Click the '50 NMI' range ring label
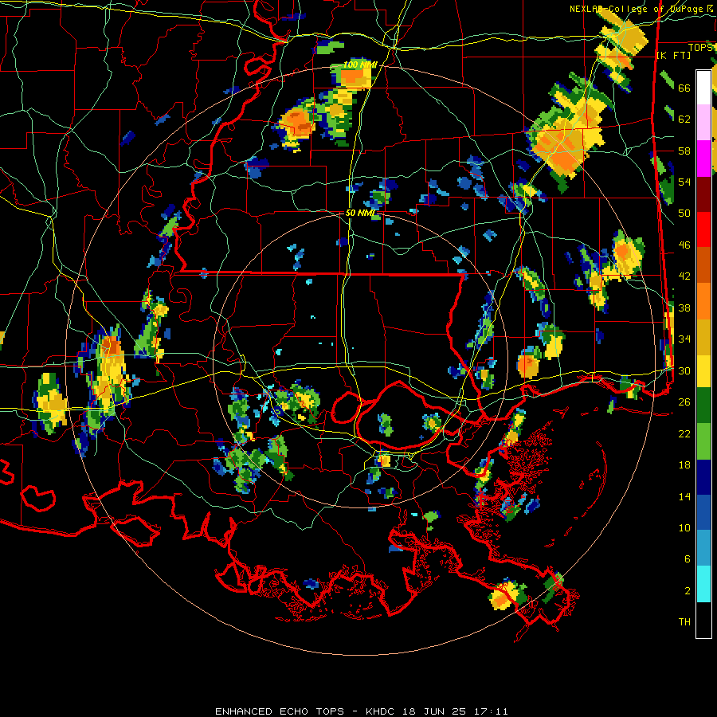The height and width of the screenshot is (717, 717). point(360,213)
